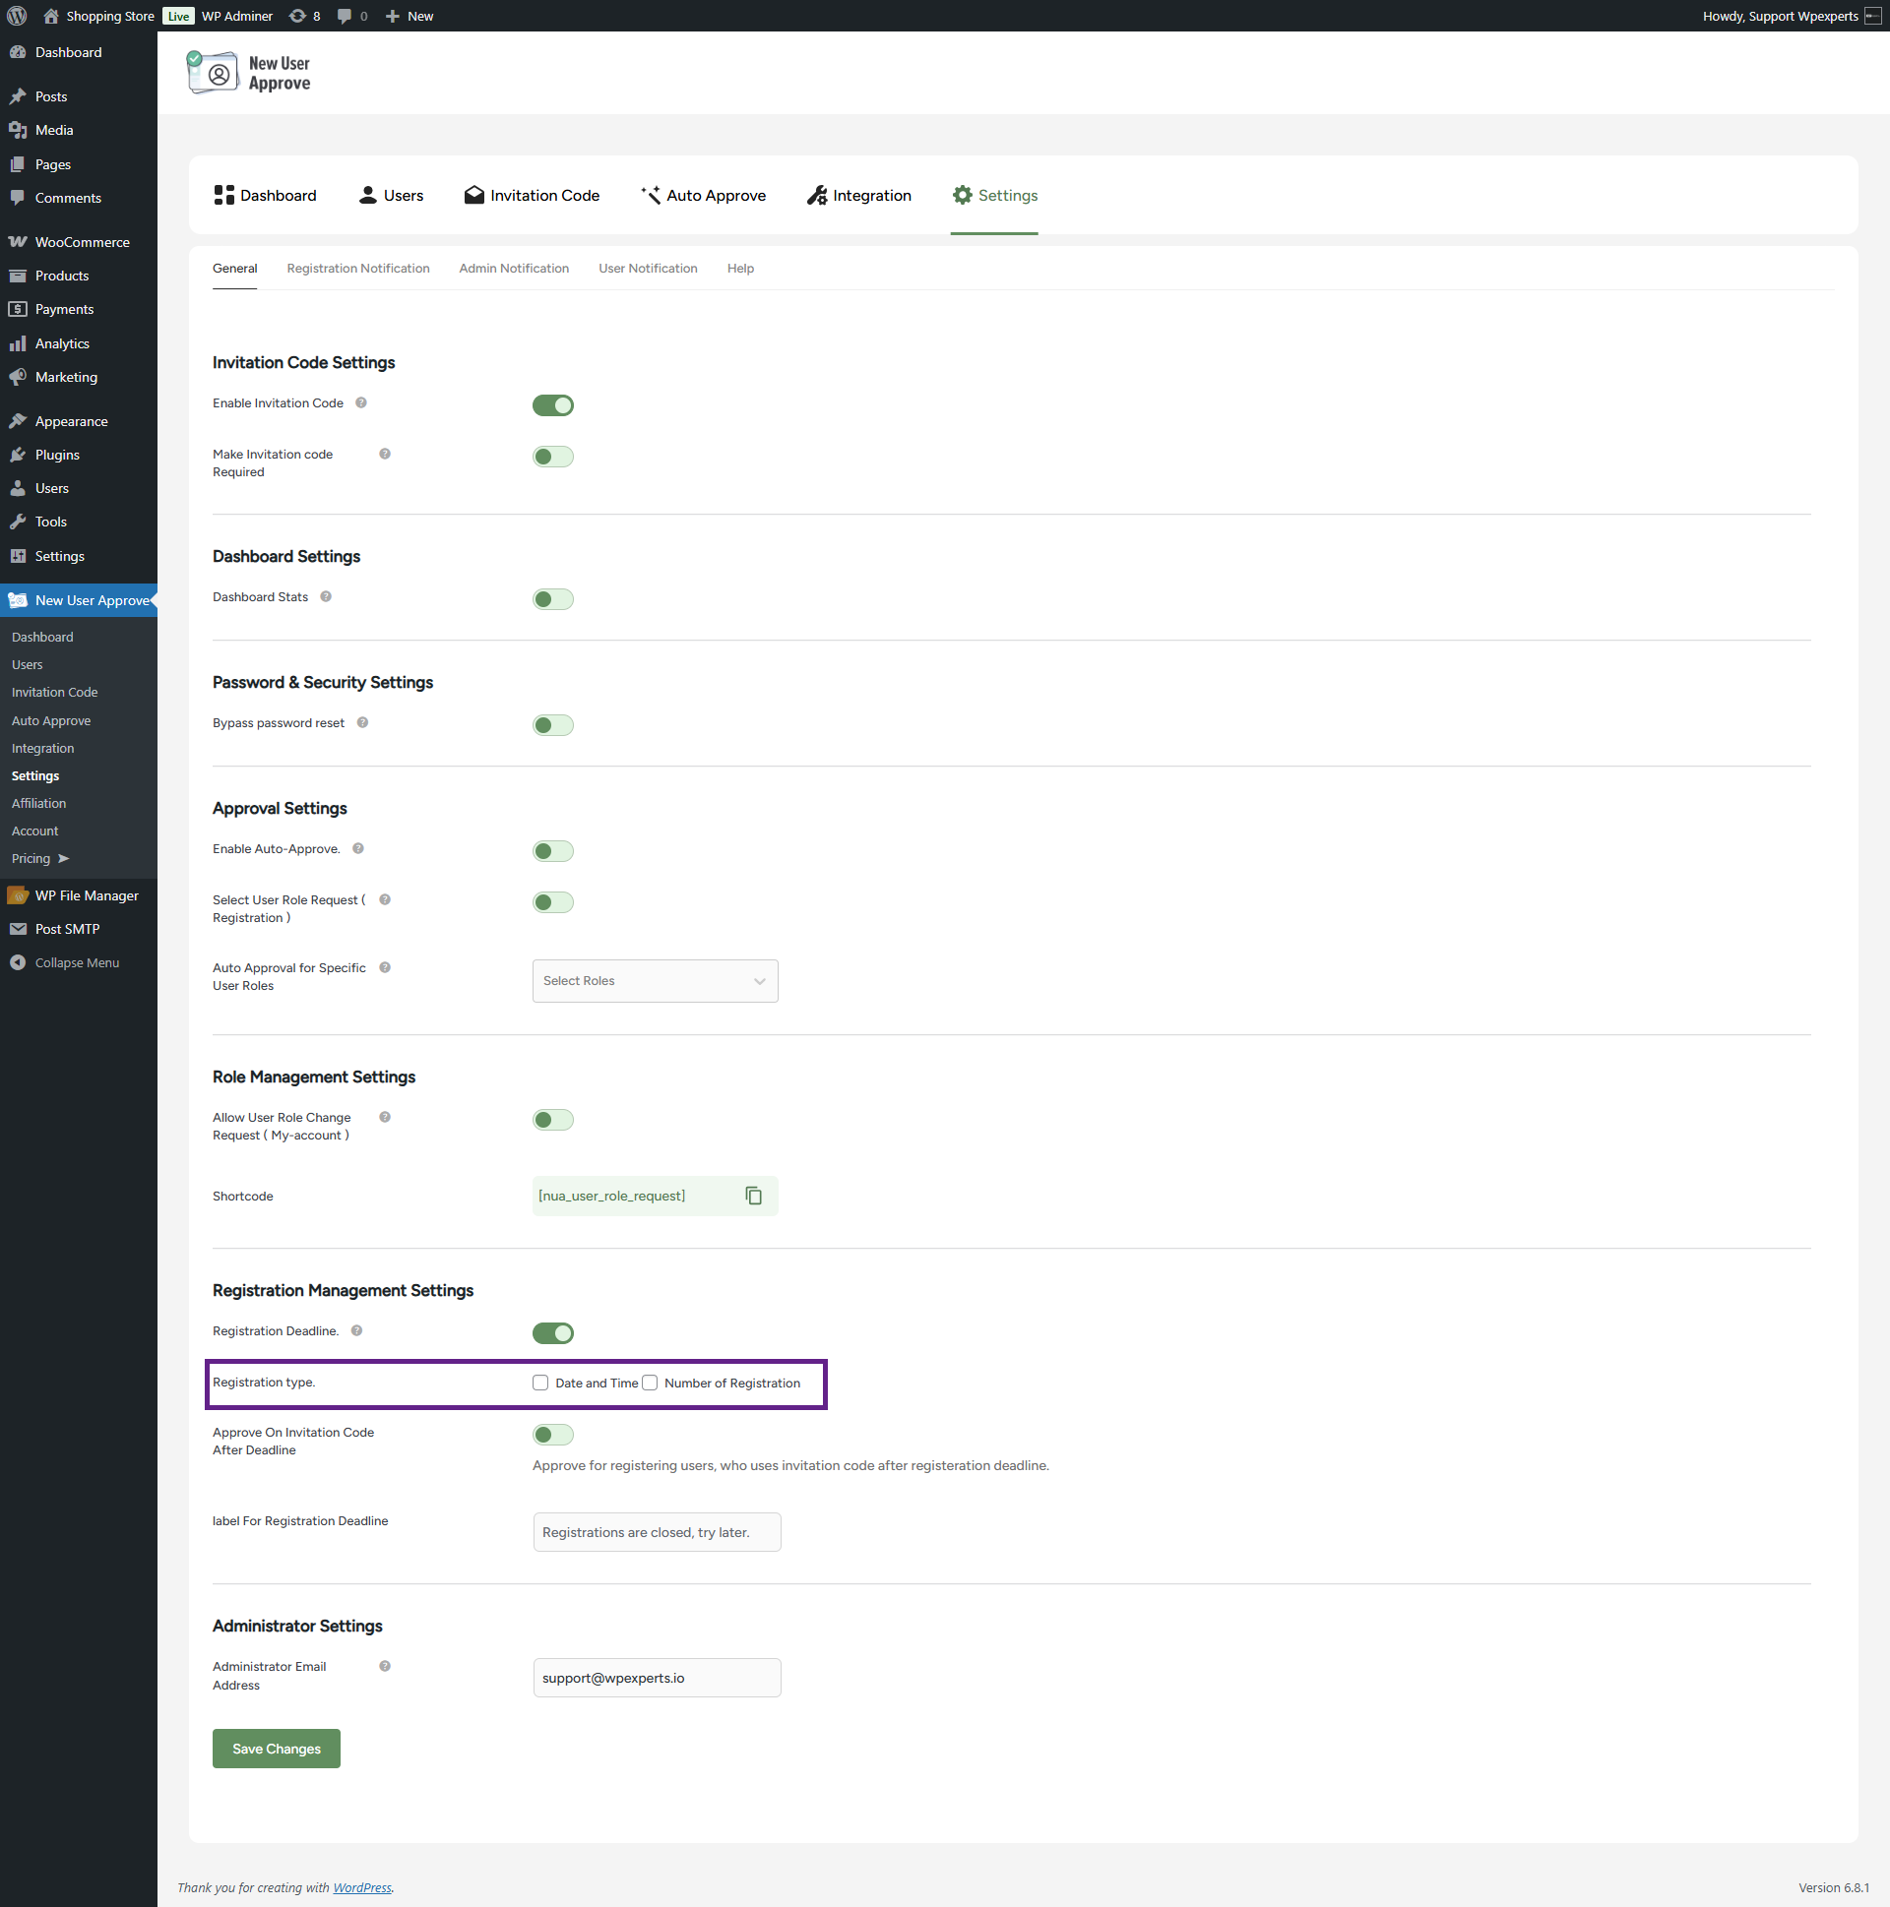The width and height of the screenshot is (1890, 1907).
Task: Check the Date and Time checkbox
Action: click(x=540, y=1383)
